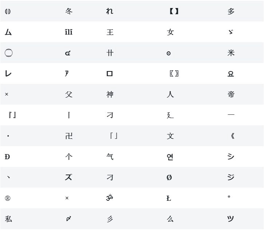
Task: Click the 卍 symbol
Action: coord(69,136)
